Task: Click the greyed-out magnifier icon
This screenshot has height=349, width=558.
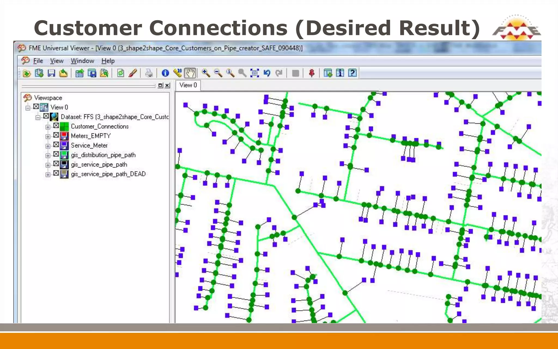Action: [242, 73]
